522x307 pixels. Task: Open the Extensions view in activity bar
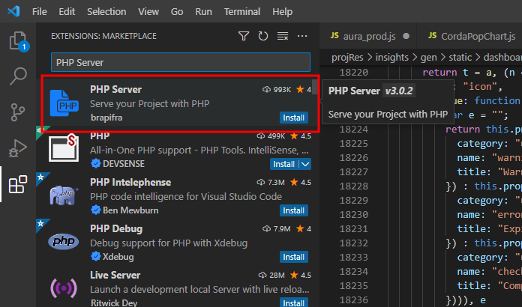[18, 184]
